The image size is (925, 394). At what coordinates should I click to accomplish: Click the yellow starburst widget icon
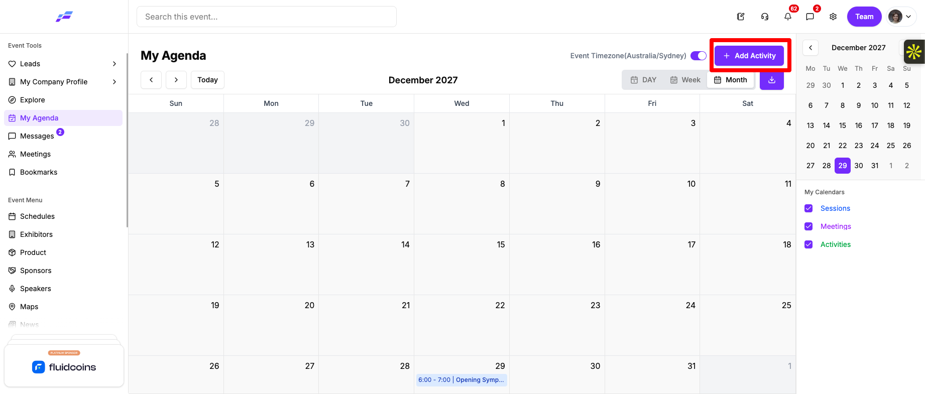click(914, 52)
